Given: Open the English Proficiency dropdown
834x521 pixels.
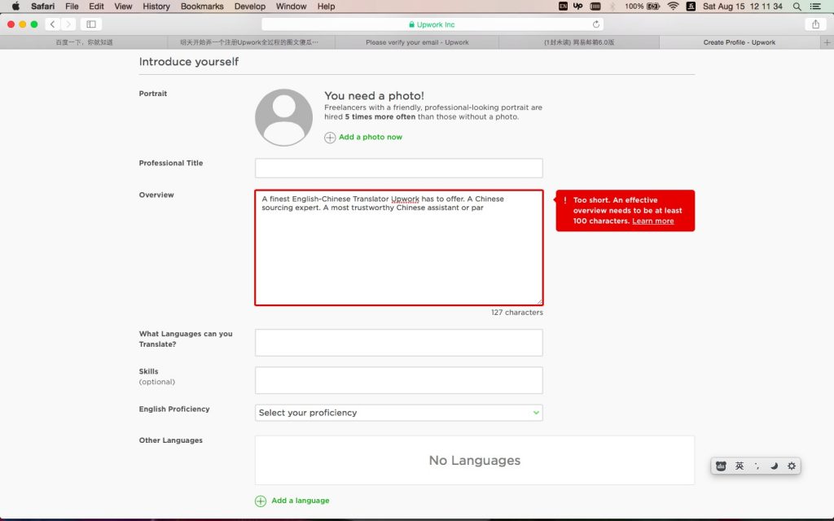Looking at the screenshot, I should click(x=398, y=413).
